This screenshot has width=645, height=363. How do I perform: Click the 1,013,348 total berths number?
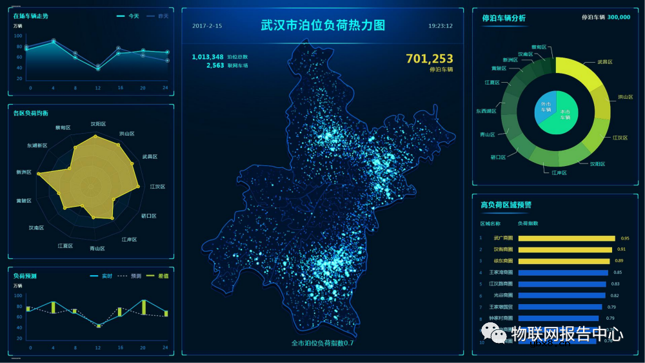(208, 57)
